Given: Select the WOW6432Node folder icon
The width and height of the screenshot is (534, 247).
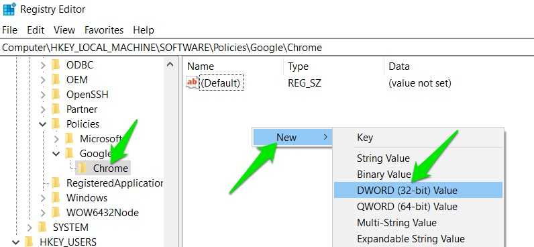Looking at the screenshot, I should (56, 213).
